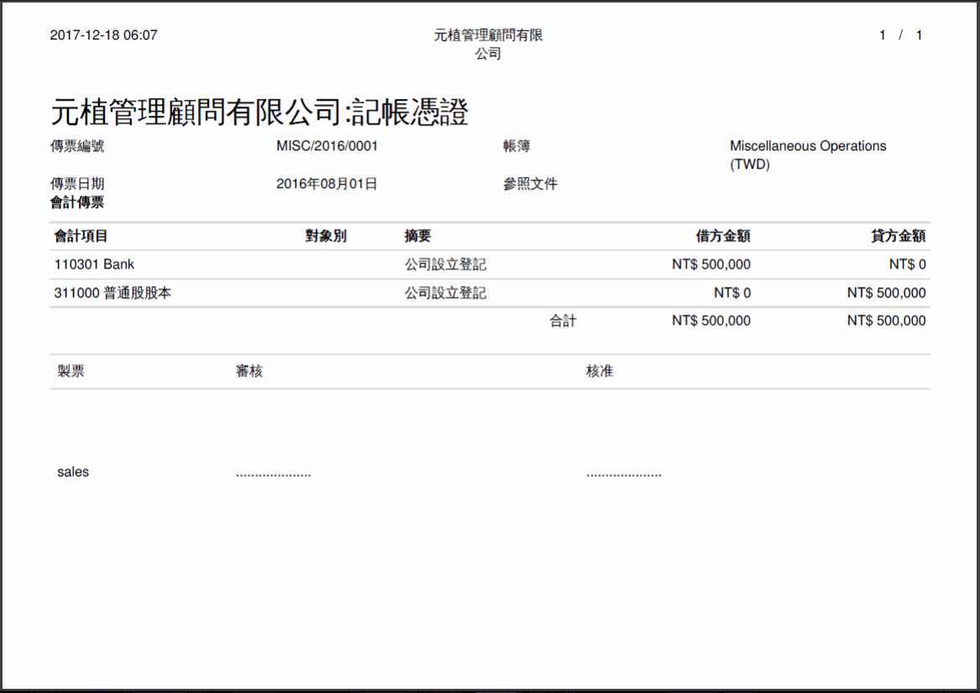This screenshot has width=980, height=693.
Task: Click the 會計項目 column header
Action: (x=81, y=236)
